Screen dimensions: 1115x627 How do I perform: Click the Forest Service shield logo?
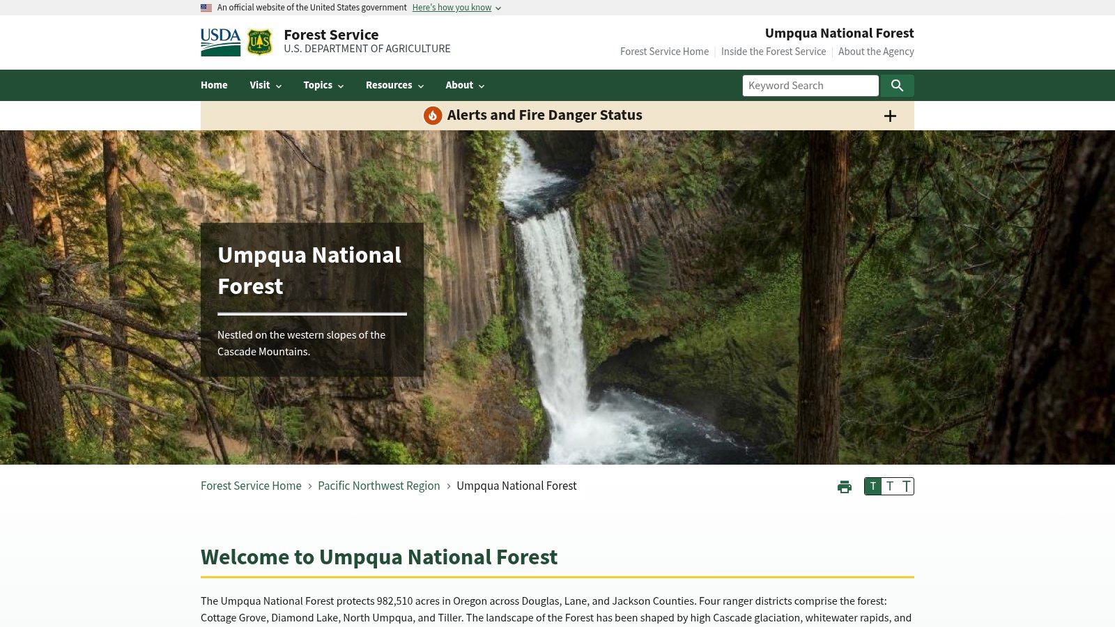260,42
